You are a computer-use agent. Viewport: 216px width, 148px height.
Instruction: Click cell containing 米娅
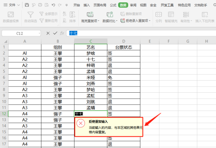pyautogui.click(x=90, y=78)
